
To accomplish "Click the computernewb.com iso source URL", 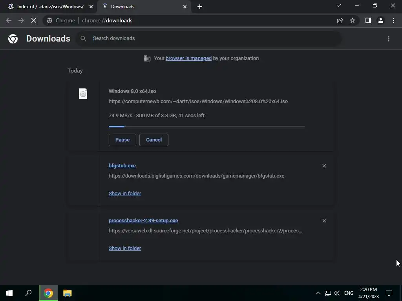I will coord(198,102).
